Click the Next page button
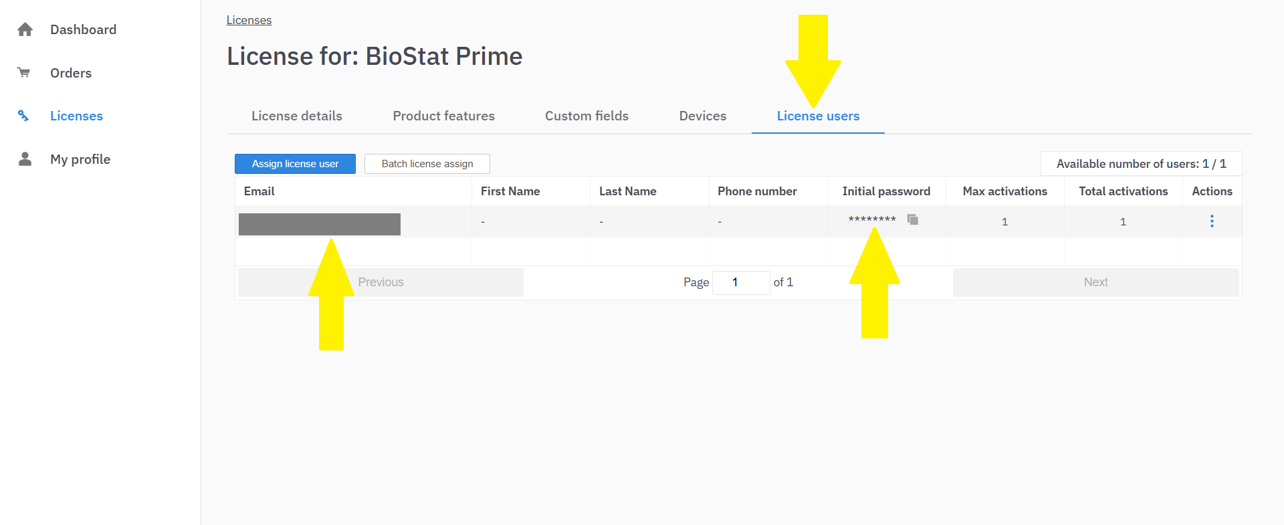 pos(1095,282)
